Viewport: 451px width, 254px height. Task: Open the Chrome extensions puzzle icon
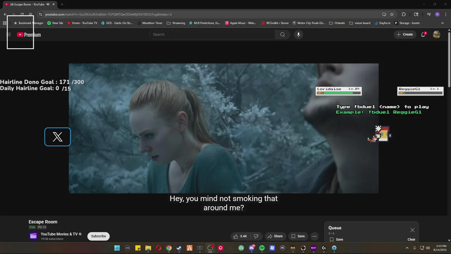coord(404,14)
